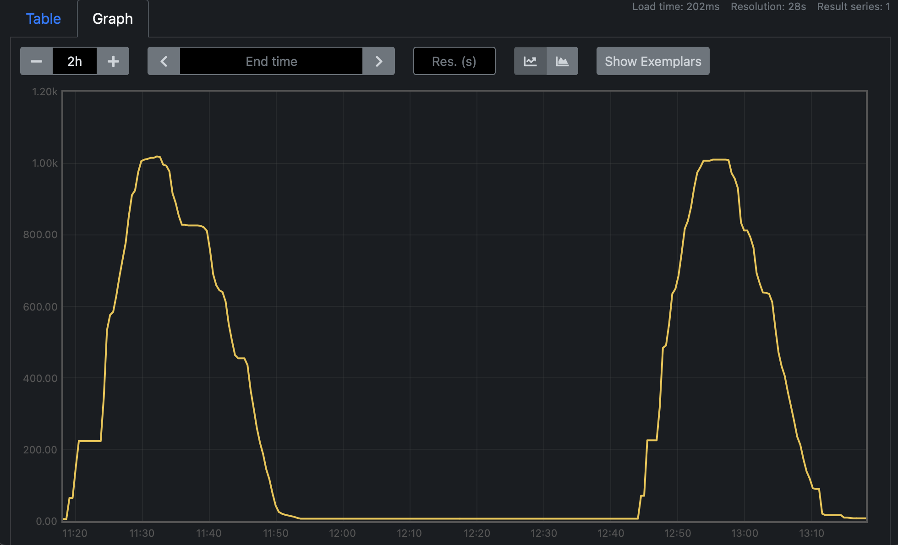Decrease the time range with minus button

coord(36,61)
